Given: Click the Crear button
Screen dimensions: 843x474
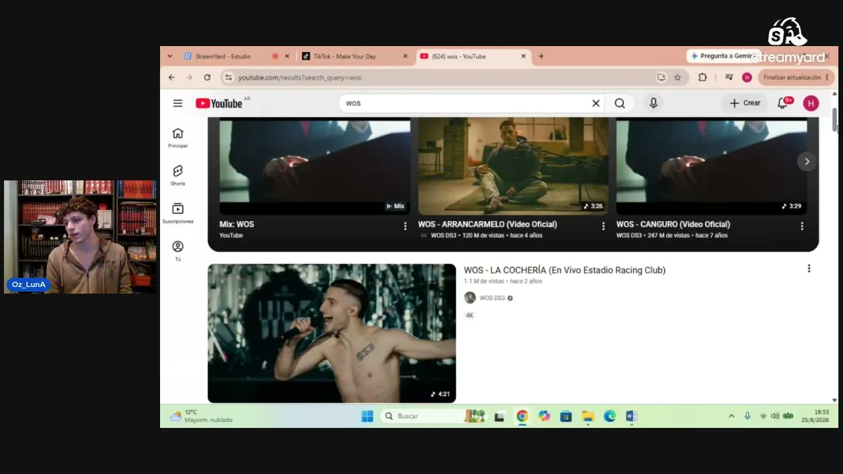Looking at the screenshot, I should [x=745, y=103].
